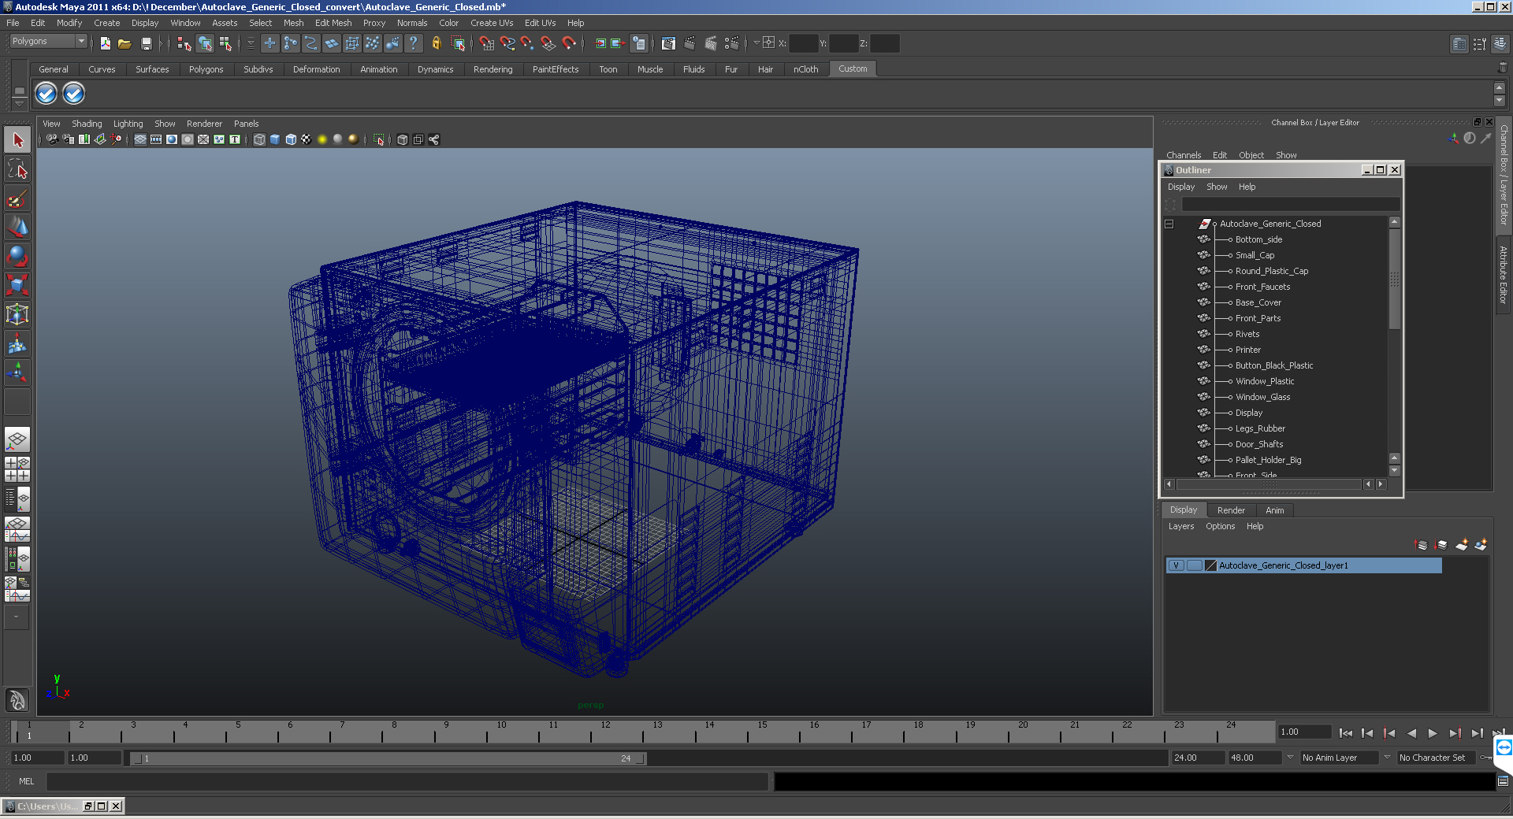This screenshot has width=1513, height=819.
Task: Switch to the Anim layer tab
Action: click(1274, 510)
